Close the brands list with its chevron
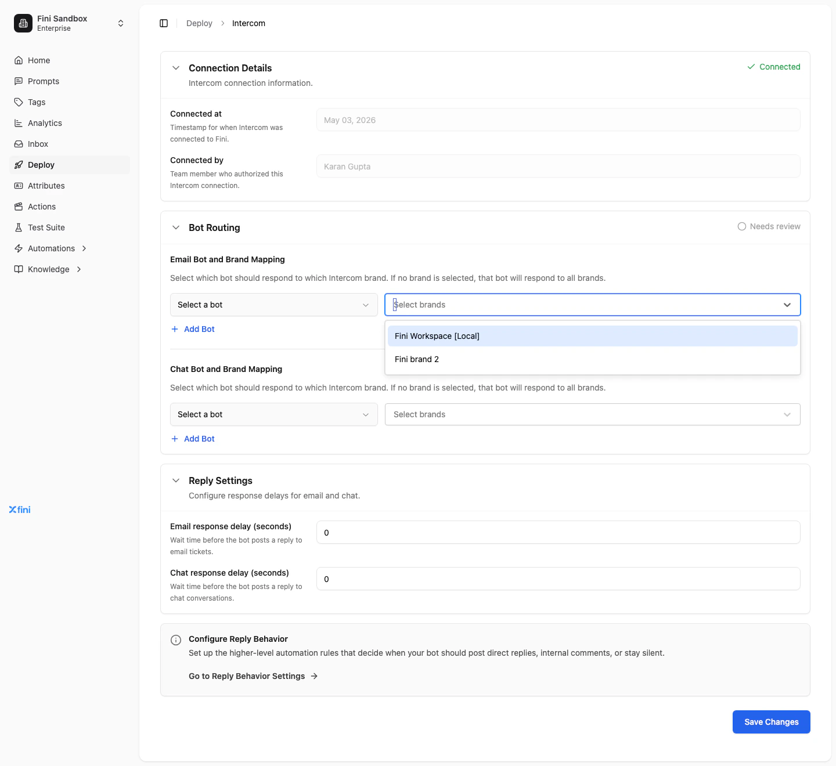 coord(787,305)
